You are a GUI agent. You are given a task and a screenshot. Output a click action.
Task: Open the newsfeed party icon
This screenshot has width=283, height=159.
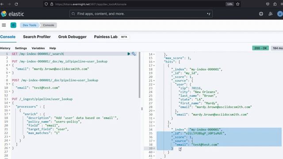tap(270, 14)
